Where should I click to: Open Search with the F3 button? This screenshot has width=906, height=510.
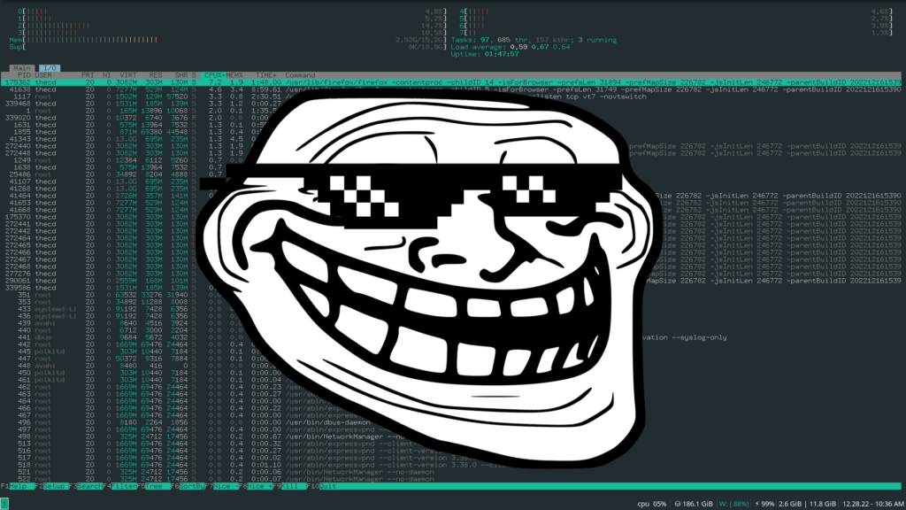click(x=86, y=486)
